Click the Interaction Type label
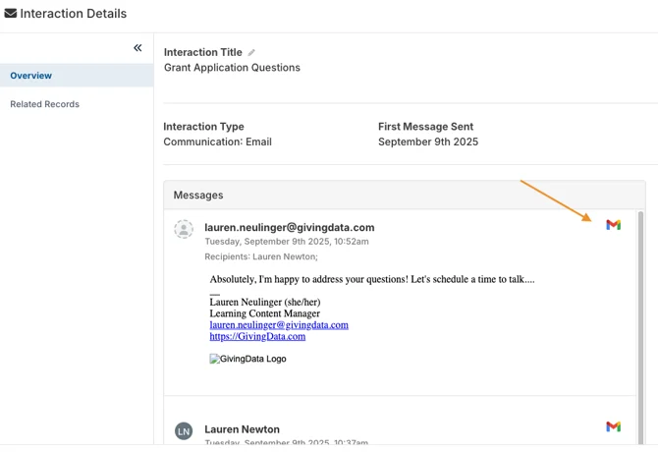 click(x=203, y=127)
